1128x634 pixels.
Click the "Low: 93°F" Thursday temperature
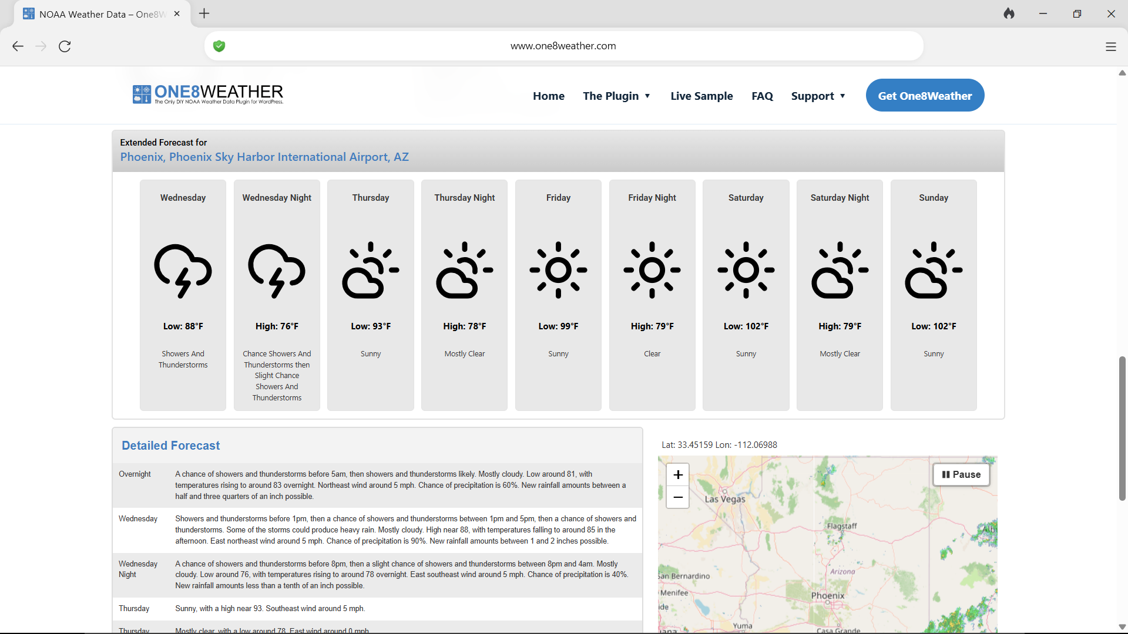371,326
